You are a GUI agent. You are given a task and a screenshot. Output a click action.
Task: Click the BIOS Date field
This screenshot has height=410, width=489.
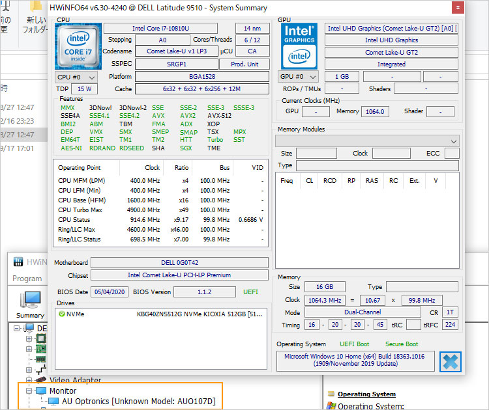110,292
